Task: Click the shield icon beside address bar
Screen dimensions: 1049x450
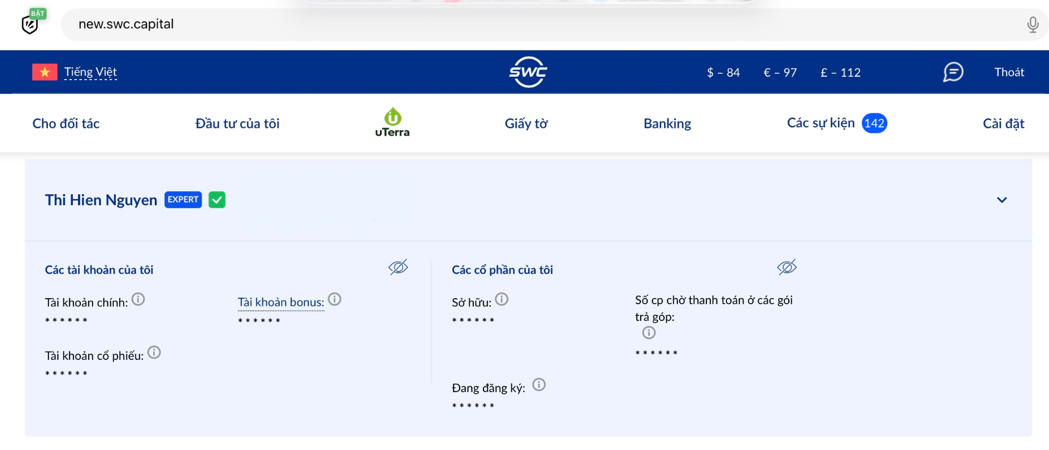Action: pyautogui.click(x=30, y=24)
